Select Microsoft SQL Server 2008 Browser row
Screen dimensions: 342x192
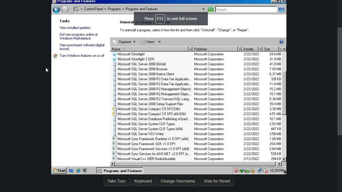coord(197,69)
